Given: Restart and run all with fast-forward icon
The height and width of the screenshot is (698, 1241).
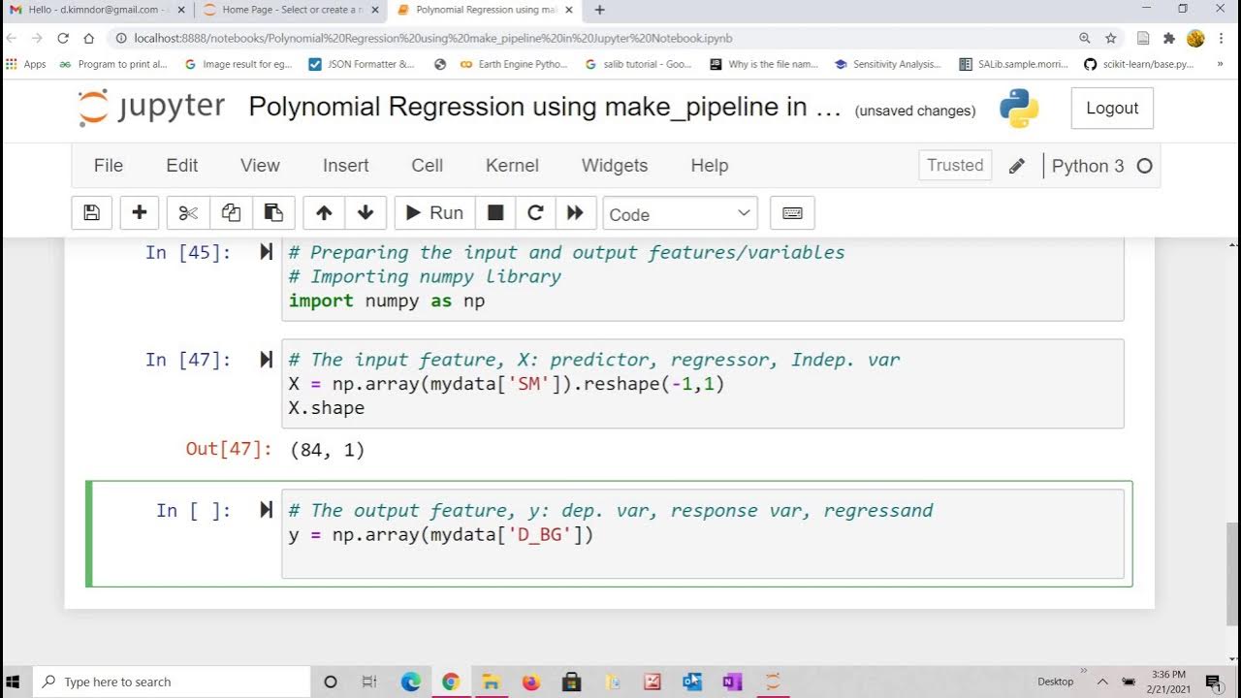Looking at the screenshot, I should (575, 213).
